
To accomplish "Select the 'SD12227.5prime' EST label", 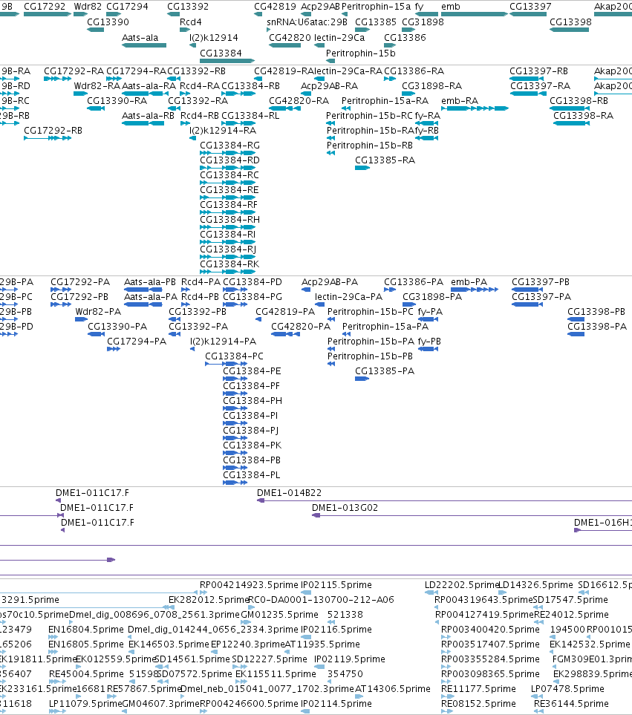I will [x=270, y=659].
